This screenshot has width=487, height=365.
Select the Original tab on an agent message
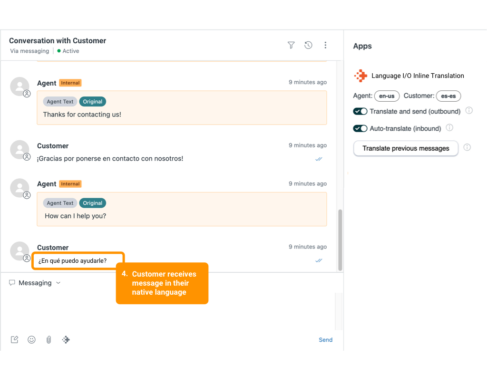pos(92,101)
